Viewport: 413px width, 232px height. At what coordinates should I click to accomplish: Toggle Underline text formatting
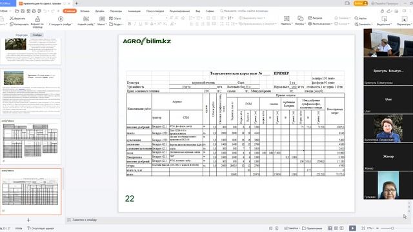(141, 24)
